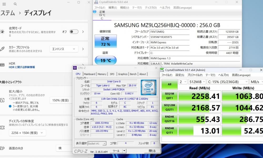Click the 19 °C temperature button
The width and height of the screenshot is (263, 158).
coord(105,60)
